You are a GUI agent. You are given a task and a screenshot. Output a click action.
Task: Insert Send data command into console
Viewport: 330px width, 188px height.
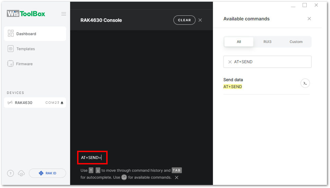(x=305, y=83)
